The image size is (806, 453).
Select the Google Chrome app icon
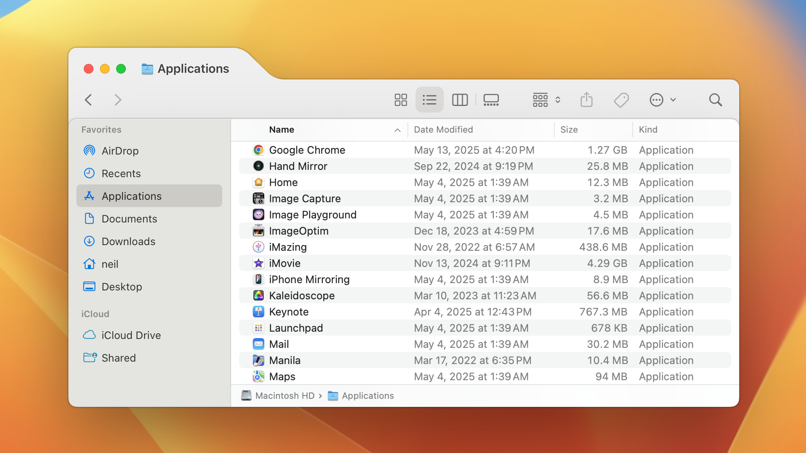[x=259, y=150]
